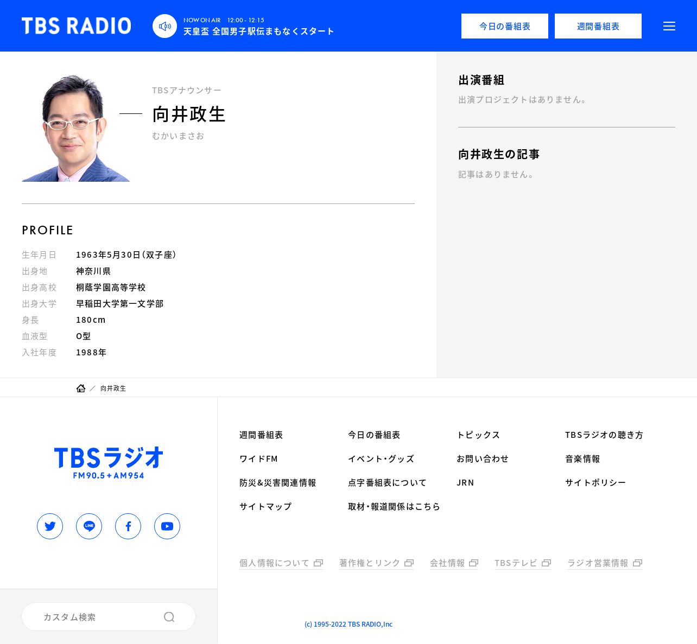697x644 pixels.
Task: Click the search magnifier icon
Action: 169,617
